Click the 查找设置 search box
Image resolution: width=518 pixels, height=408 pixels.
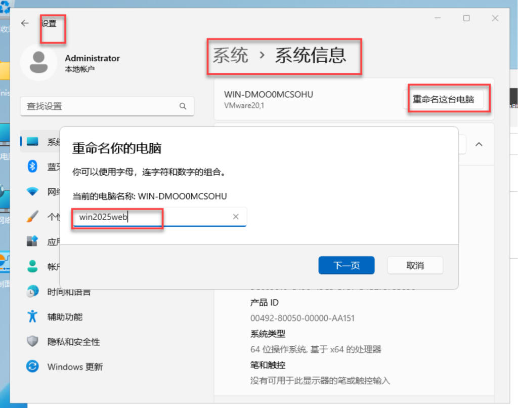[101, 106]
